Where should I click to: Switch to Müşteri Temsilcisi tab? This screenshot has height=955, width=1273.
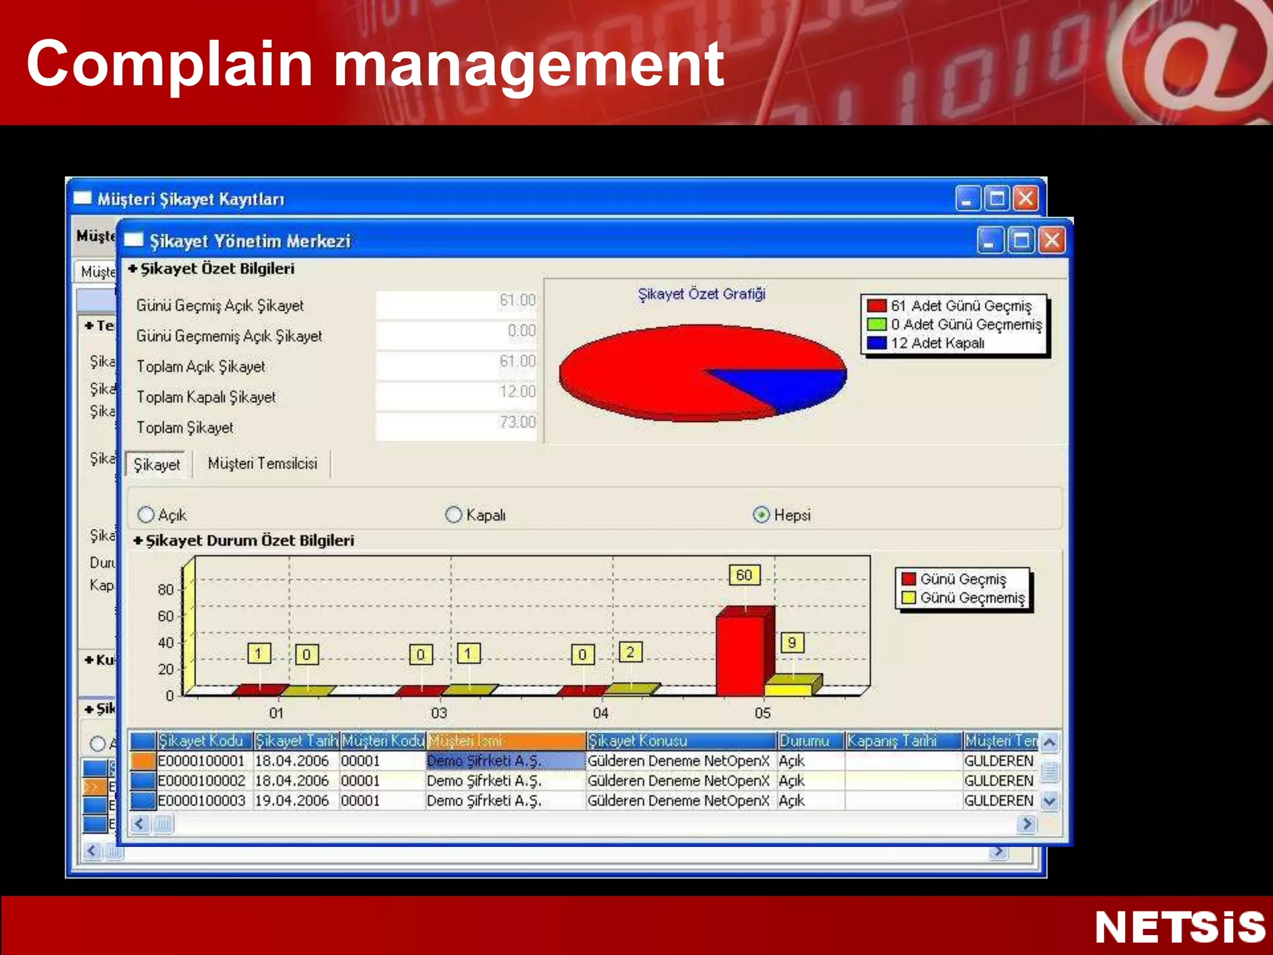262,464
